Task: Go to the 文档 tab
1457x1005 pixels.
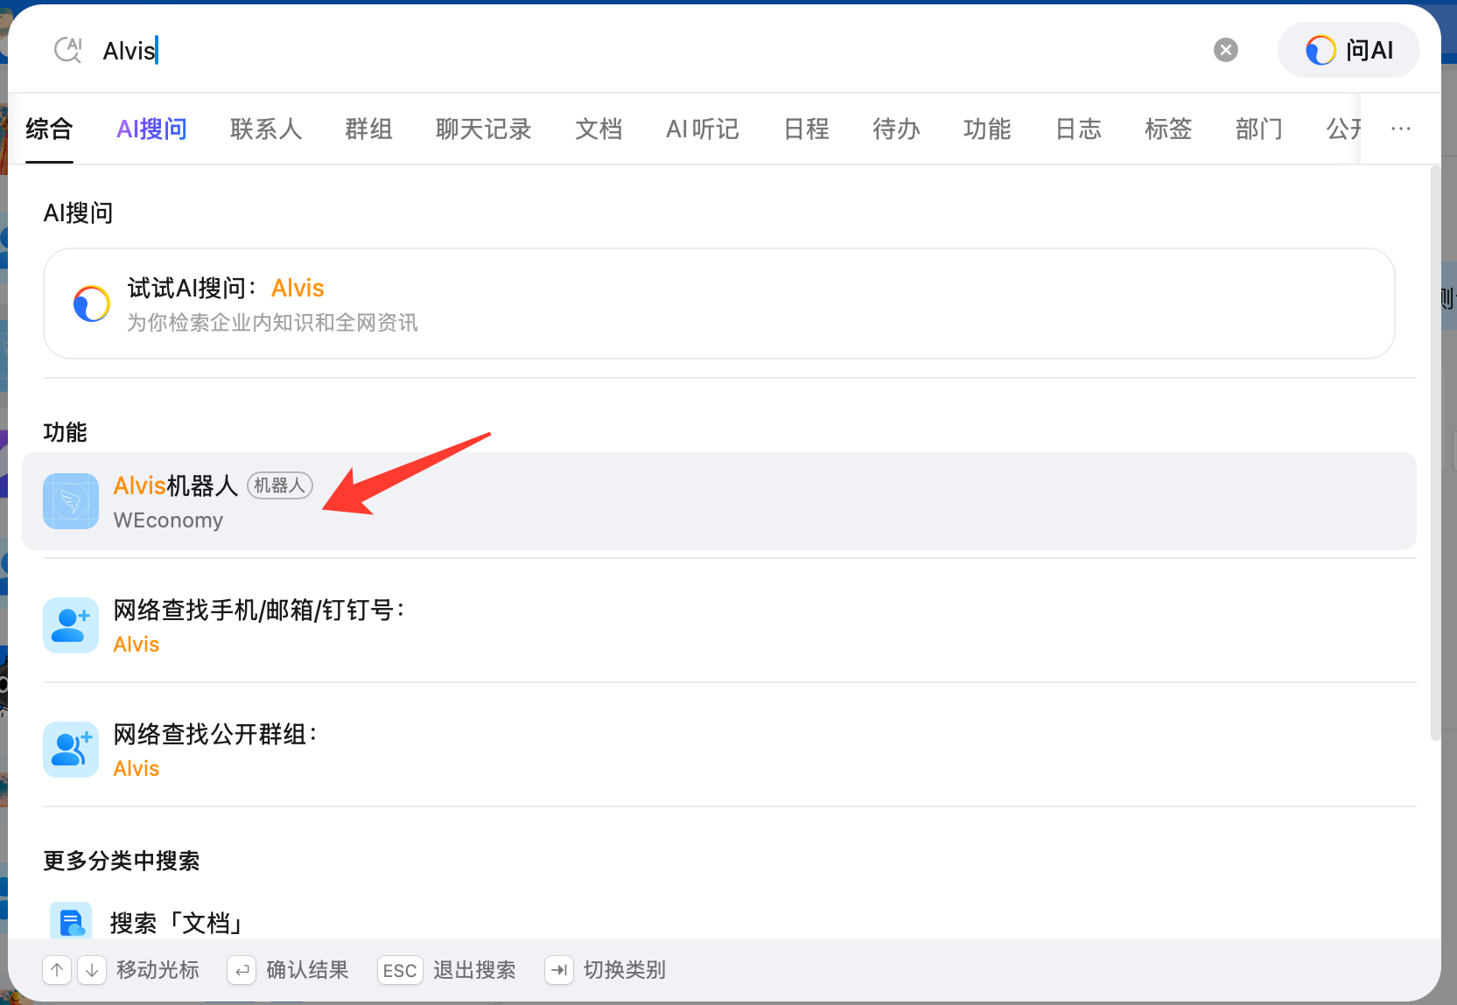Action: tap(599, 129)
